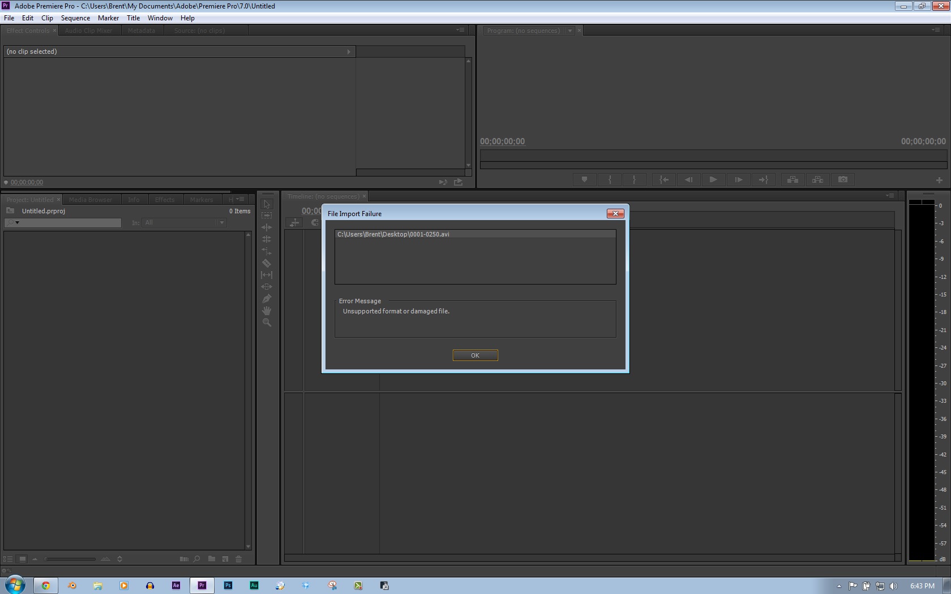Click Add Marker in Program monitor

[584, 180]
